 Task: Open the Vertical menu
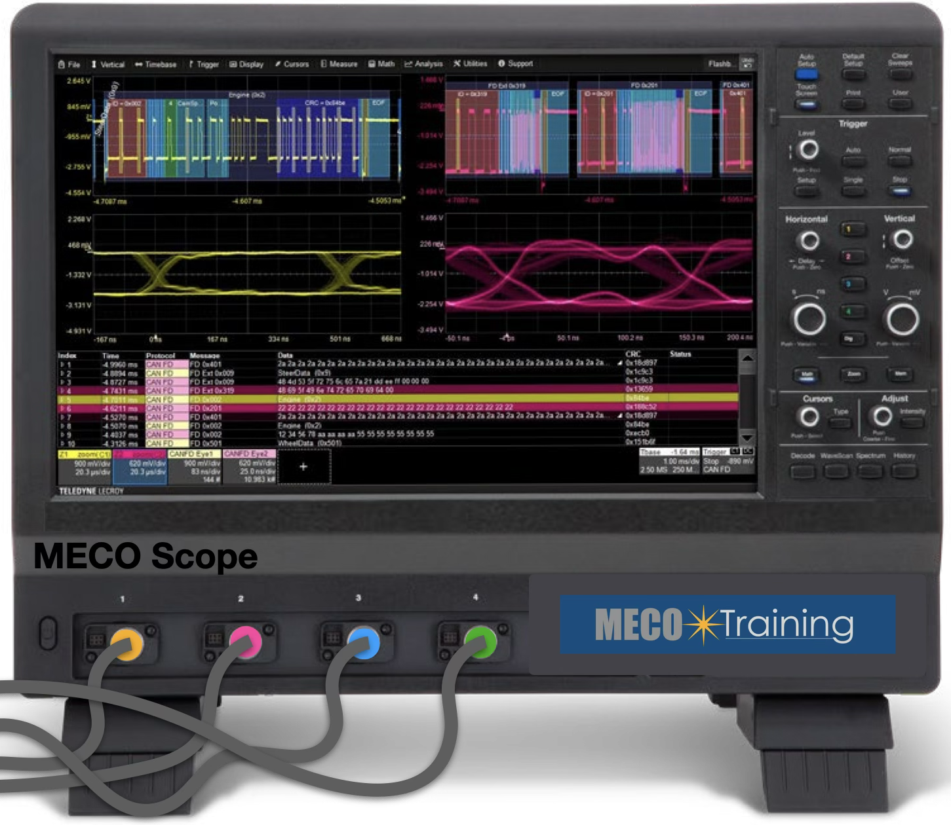pyautogui.click(x=108, y=64)
